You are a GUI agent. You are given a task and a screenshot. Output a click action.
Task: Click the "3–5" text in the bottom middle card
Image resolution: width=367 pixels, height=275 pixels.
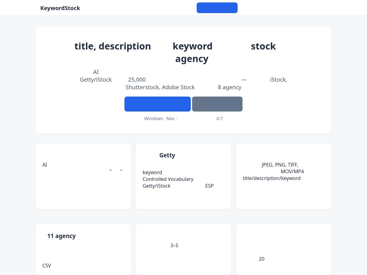[174, 245]
